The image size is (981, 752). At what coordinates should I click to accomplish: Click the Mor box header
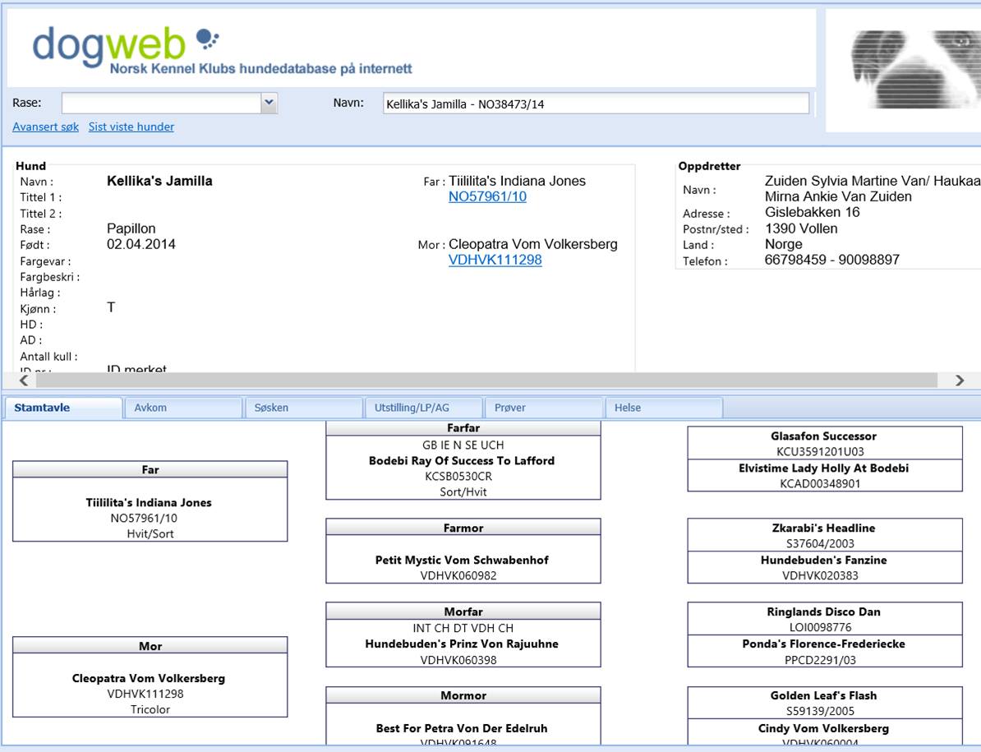tap(150, 646)
